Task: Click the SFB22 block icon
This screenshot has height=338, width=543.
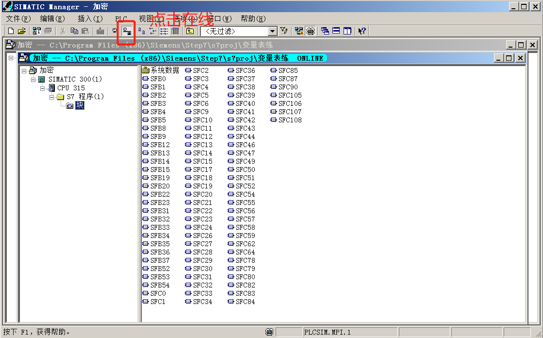Action: pyautogui.click(x=146, y=194)
